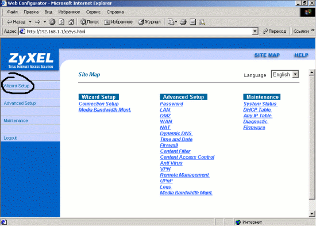Open the Firmware link
316x226 pixels.
pyautogui.click(x=254, y=128)
